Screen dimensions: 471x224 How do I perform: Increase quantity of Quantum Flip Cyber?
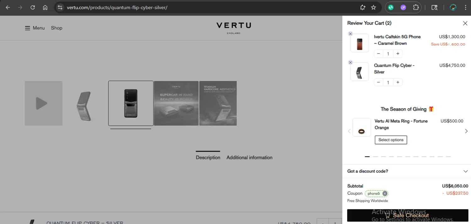pos(398,82)
